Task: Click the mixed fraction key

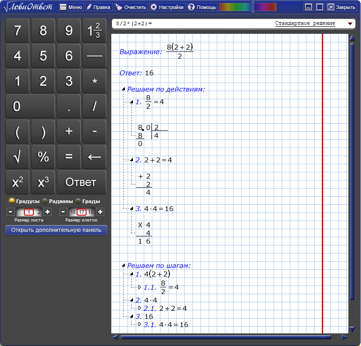Action: pyautogui.click(x=94, y=30)
